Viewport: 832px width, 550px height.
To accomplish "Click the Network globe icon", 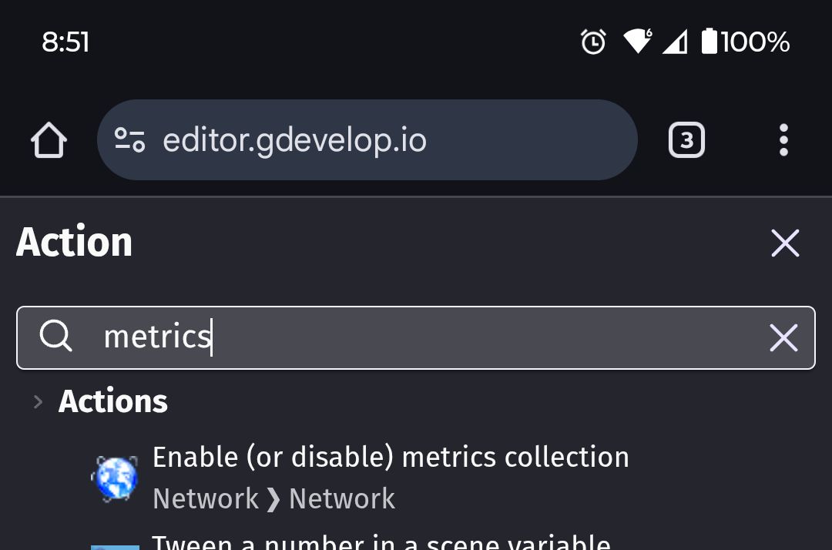I will [x=115, y=478].
